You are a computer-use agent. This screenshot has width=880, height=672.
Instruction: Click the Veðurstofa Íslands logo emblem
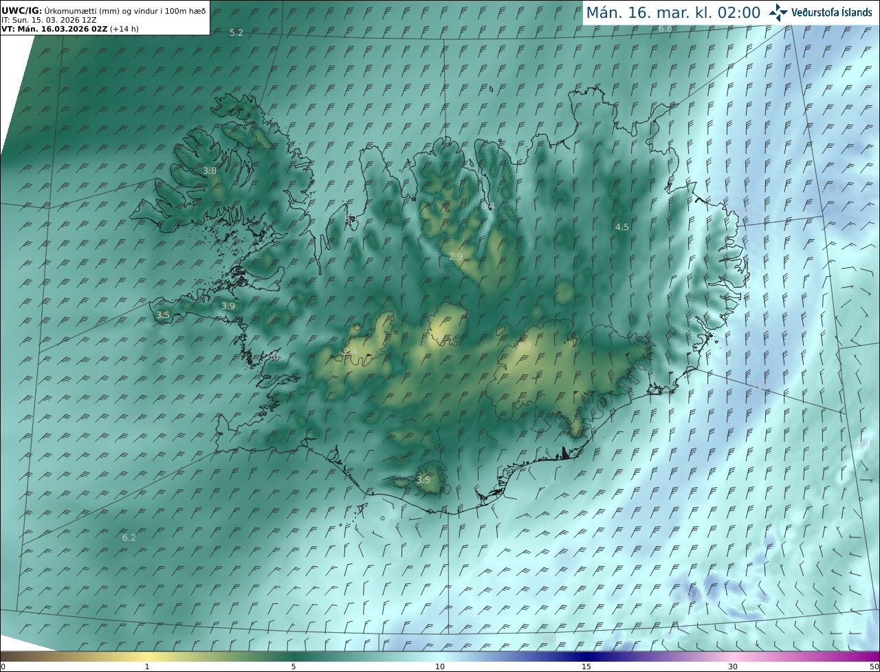pyautogui.click(x=778, y=12)
